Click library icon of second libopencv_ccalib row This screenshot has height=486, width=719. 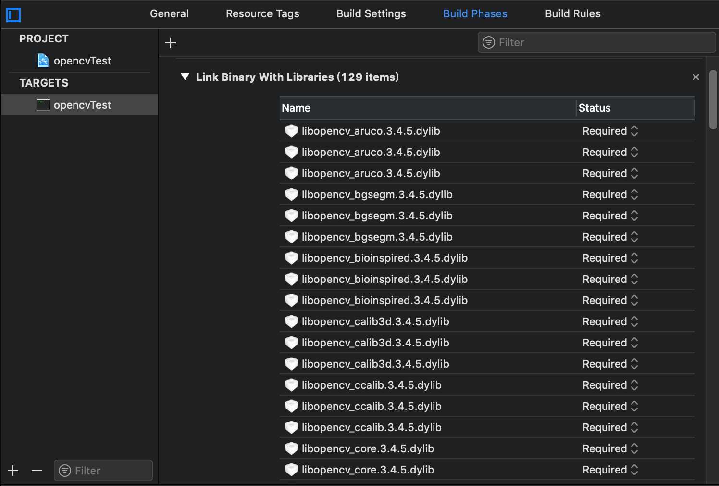click(x=291, y=406)
